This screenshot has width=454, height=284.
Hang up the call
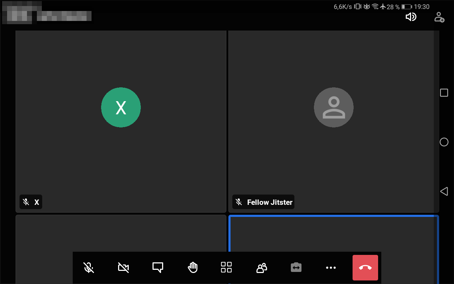[x=365, y=267]
